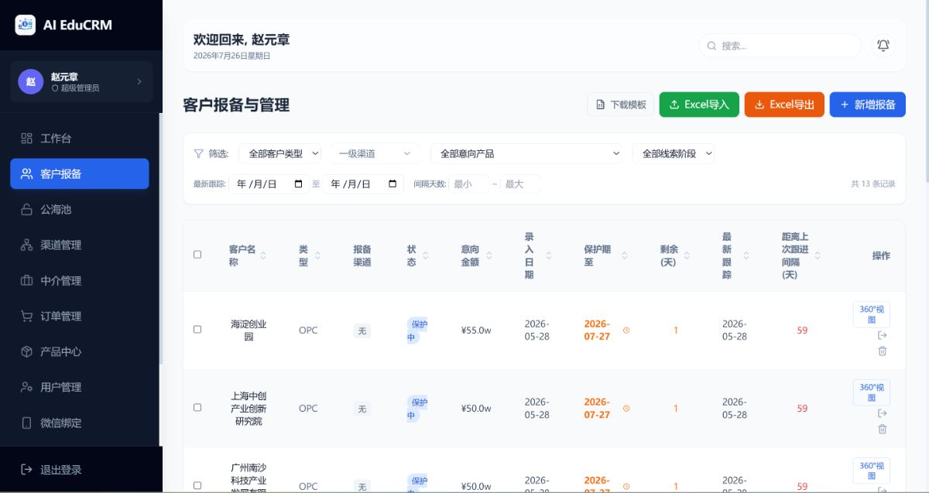Screen dimensions: 929x493
Task: Sort by 保护期至 column arrows
Action: pyautogui.click(x=626, y=255)
